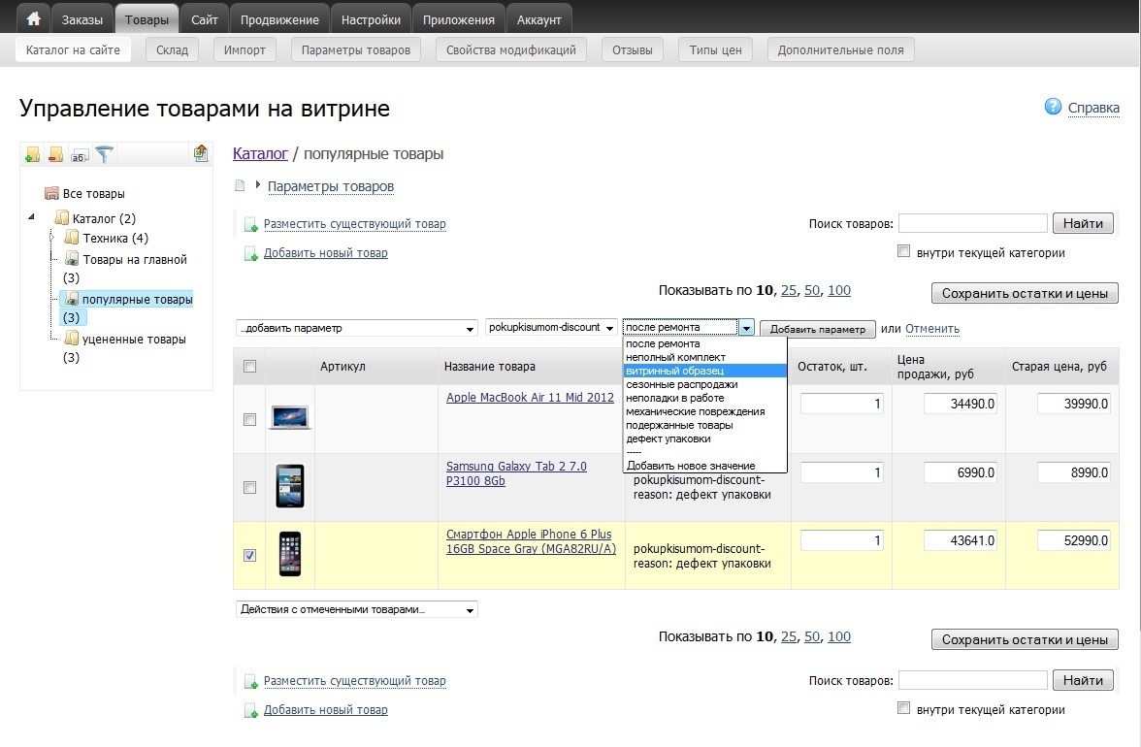Check the Apple MacBook Air row checkbox
Viewport: 1141px width, 747px height.
point(249,420)
